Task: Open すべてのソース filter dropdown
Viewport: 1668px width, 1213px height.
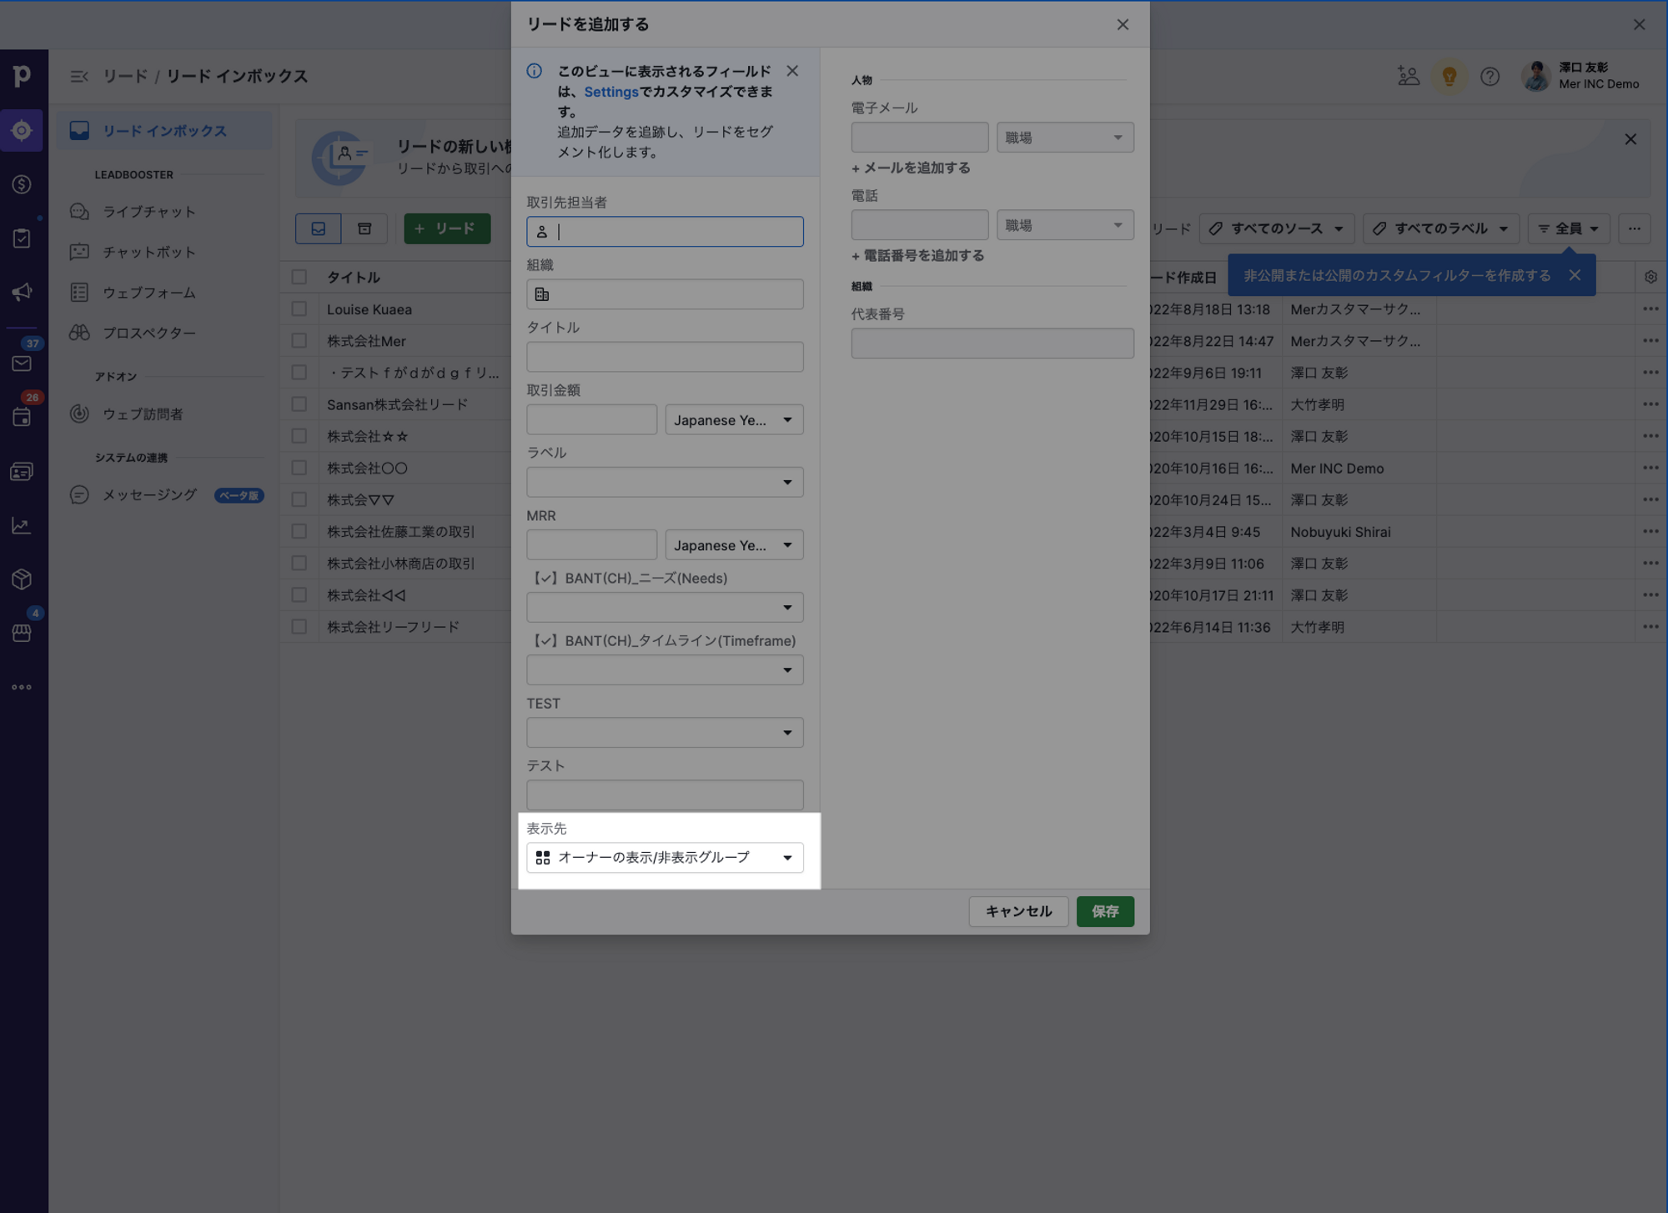Action: tap(1277, 228)
